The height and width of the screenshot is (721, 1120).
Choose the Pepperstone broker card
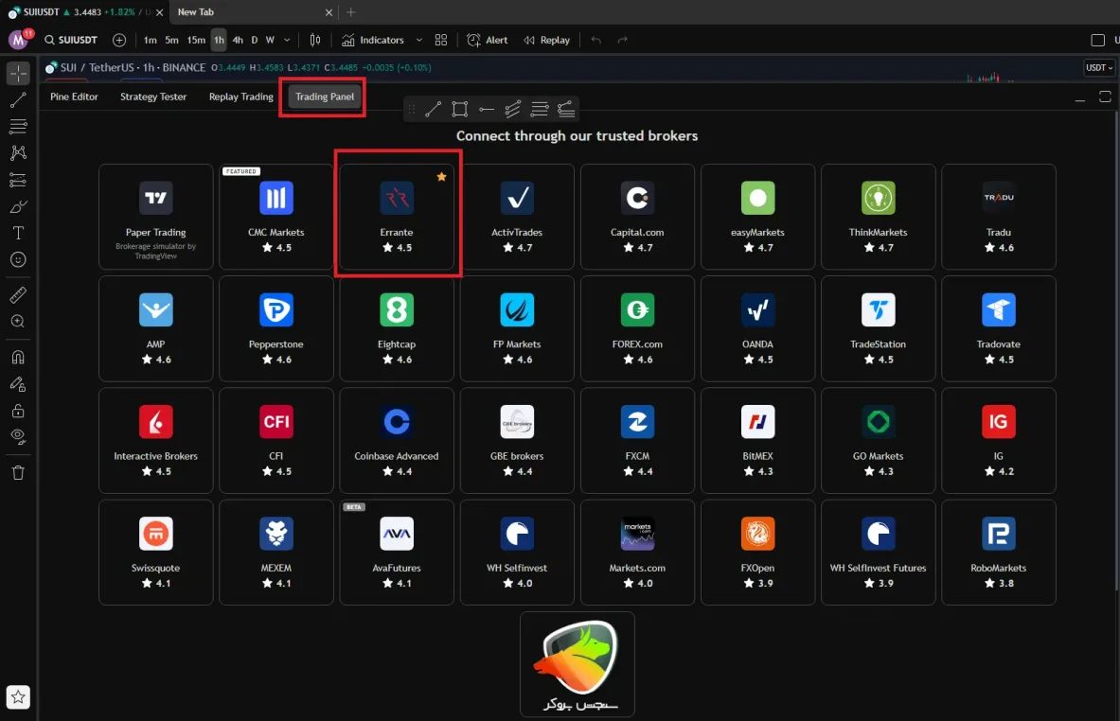[x=276, y=328]
